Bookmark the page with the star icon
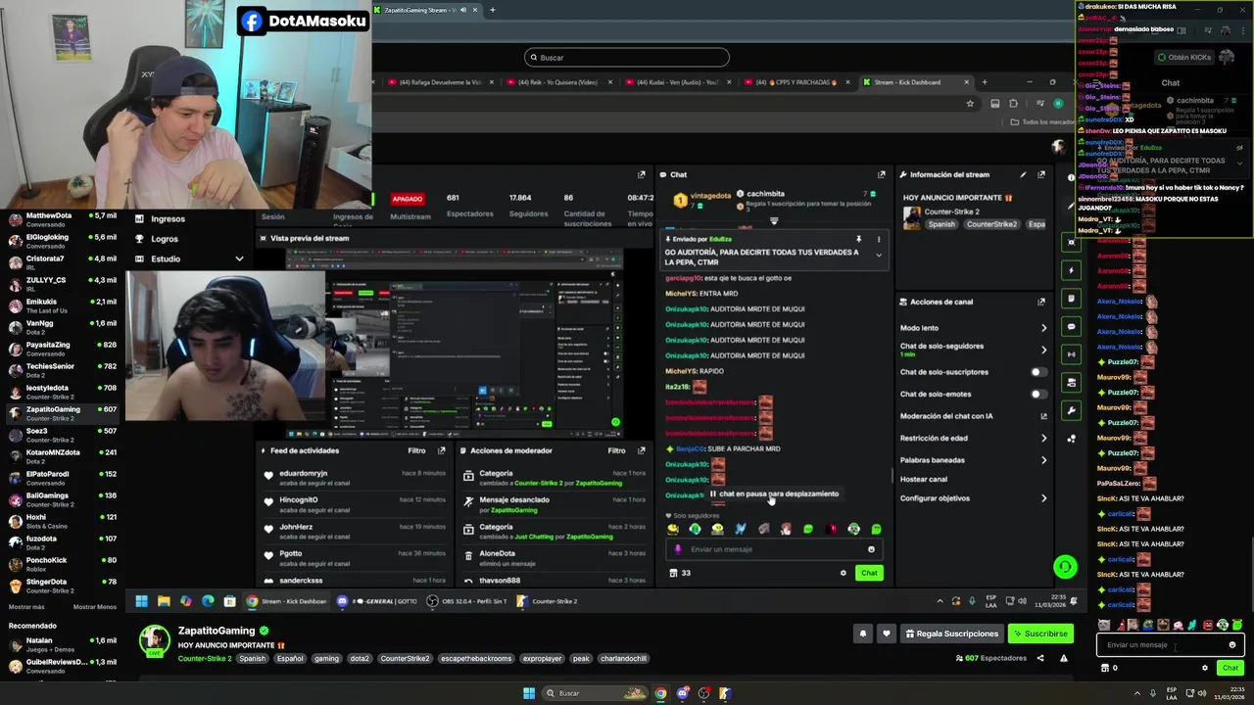This screenshot has width=1254, height=705. (970, 103)
